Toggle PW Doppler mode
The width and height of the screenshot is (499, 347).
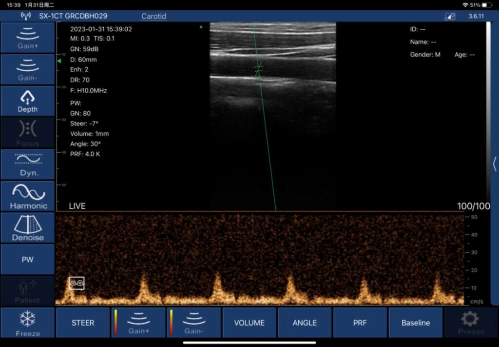point(27,259)
